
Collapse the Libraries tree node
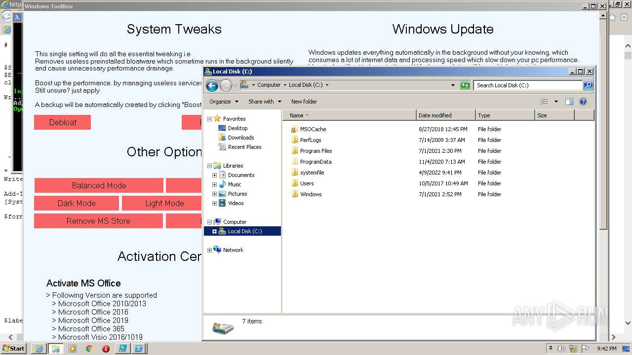(x=209, y=166)
